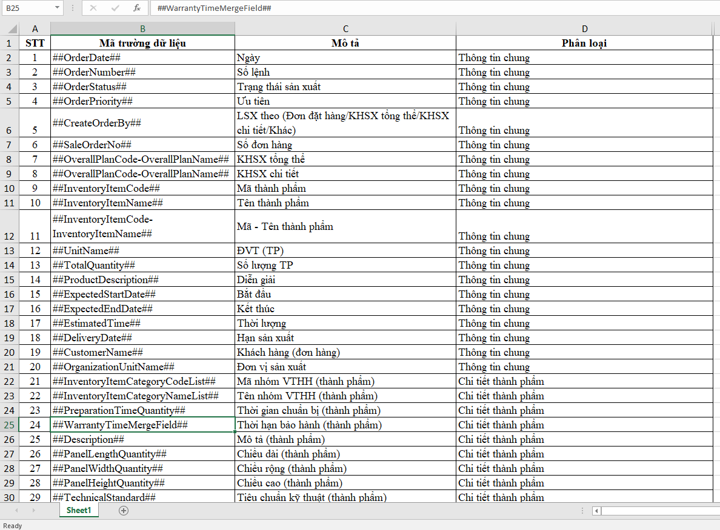The width and height of the screenshot is (720, 530).
Task: Add a new sheet with the plus button
Action: click(124, 511)
